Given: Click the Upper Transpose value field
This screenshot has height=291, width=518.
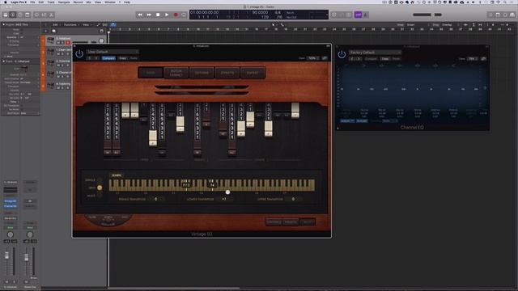Looking at the screenshot, I should (293, 200).
